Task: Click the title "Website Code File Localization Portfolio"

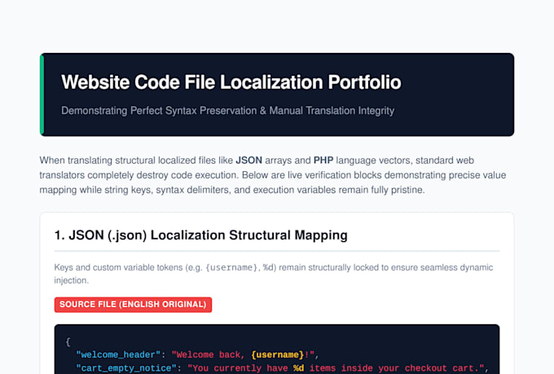Action: (231, 82)
